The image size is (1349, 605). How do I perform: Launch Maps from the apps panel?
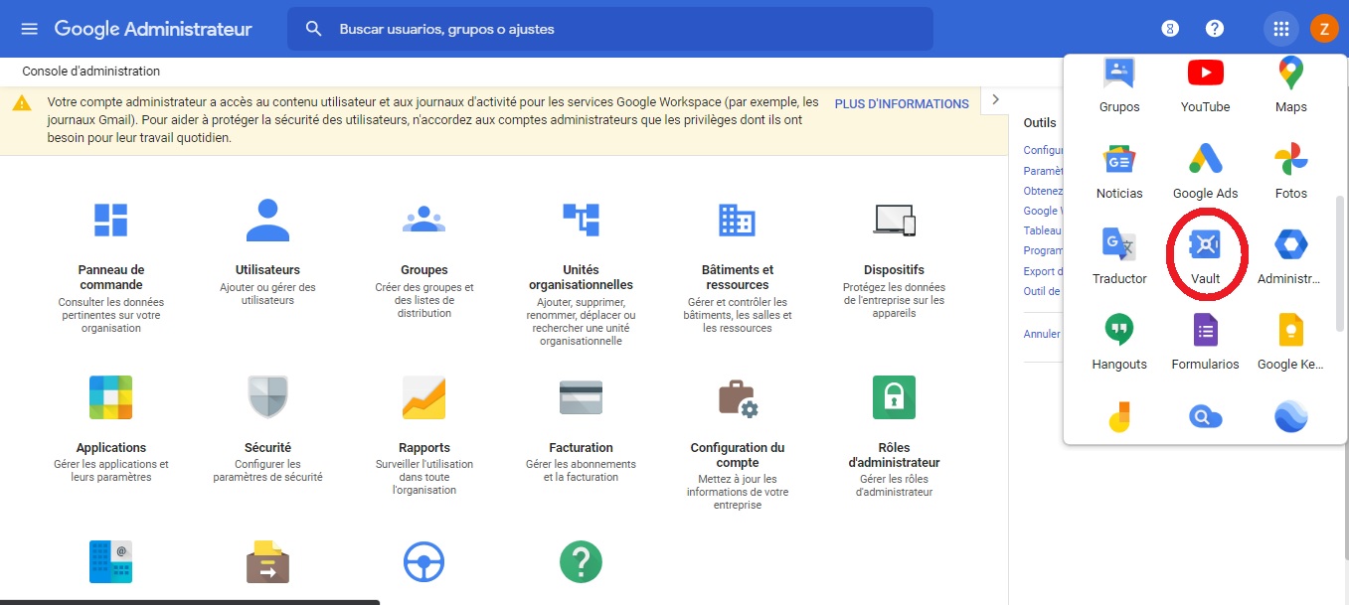click(1290, 85)
